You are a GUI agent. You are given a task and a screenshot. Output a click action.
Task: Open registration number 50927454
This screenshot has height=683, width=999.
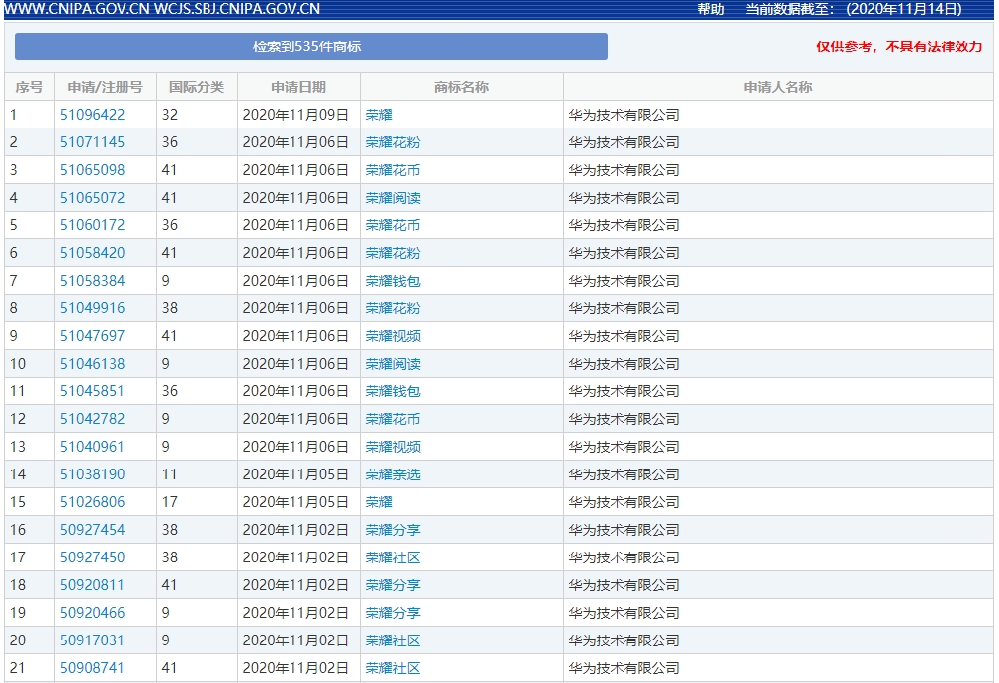(92, 530)
